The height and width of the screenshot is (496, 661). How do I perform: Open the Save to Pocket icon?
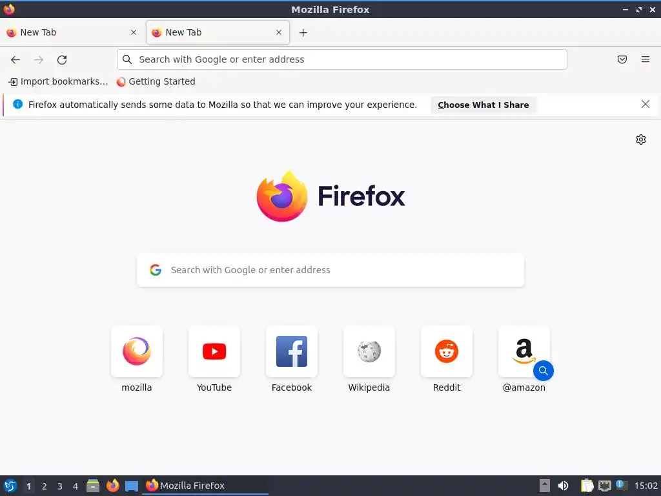tap(622, 59)
